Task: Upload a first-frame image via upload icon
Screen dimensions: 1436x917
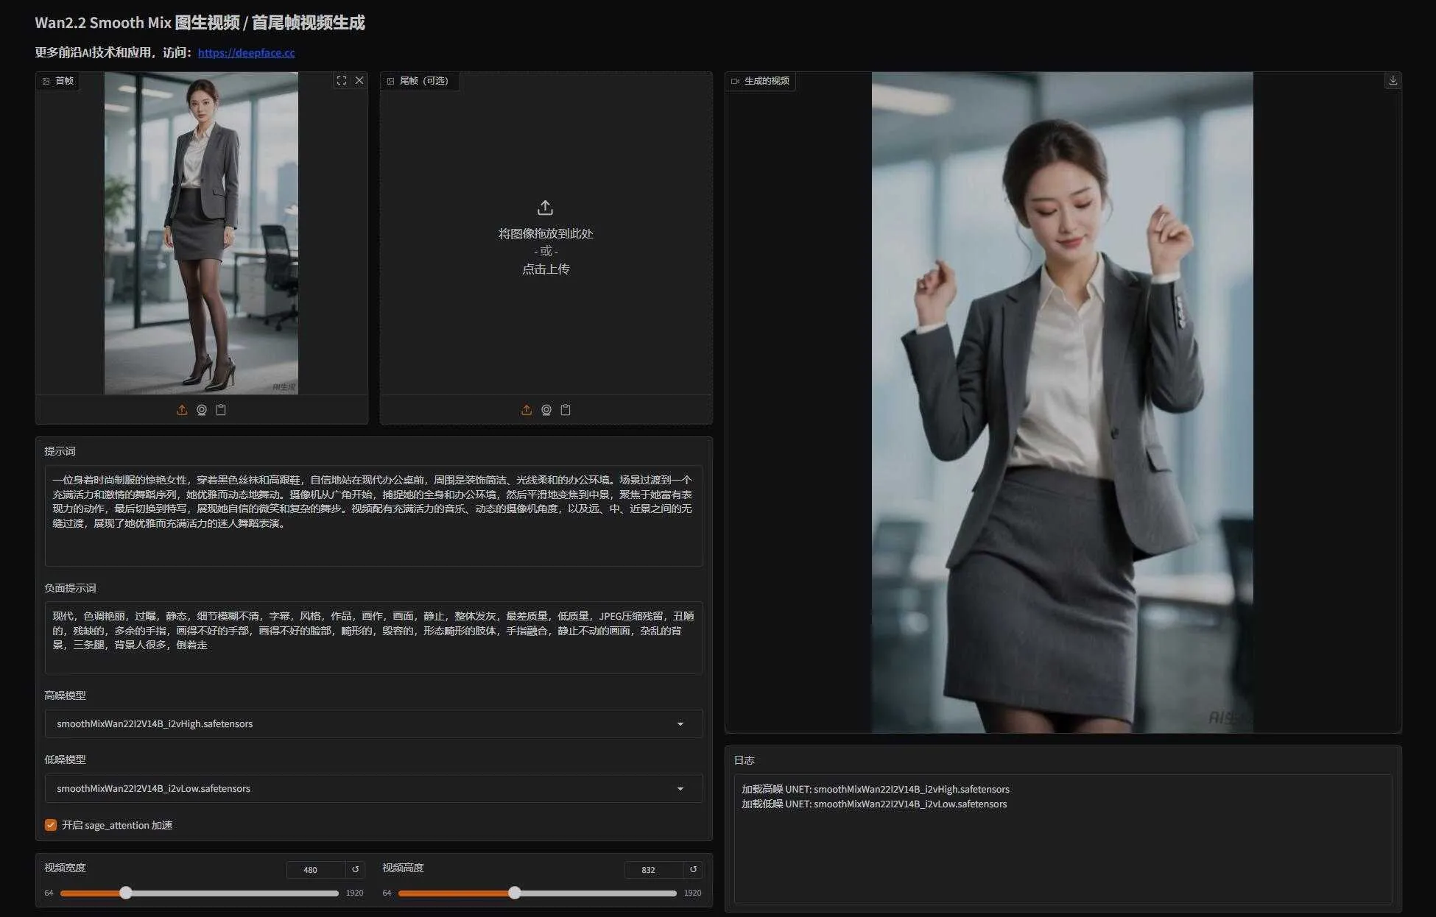Action: click(182, 410)
